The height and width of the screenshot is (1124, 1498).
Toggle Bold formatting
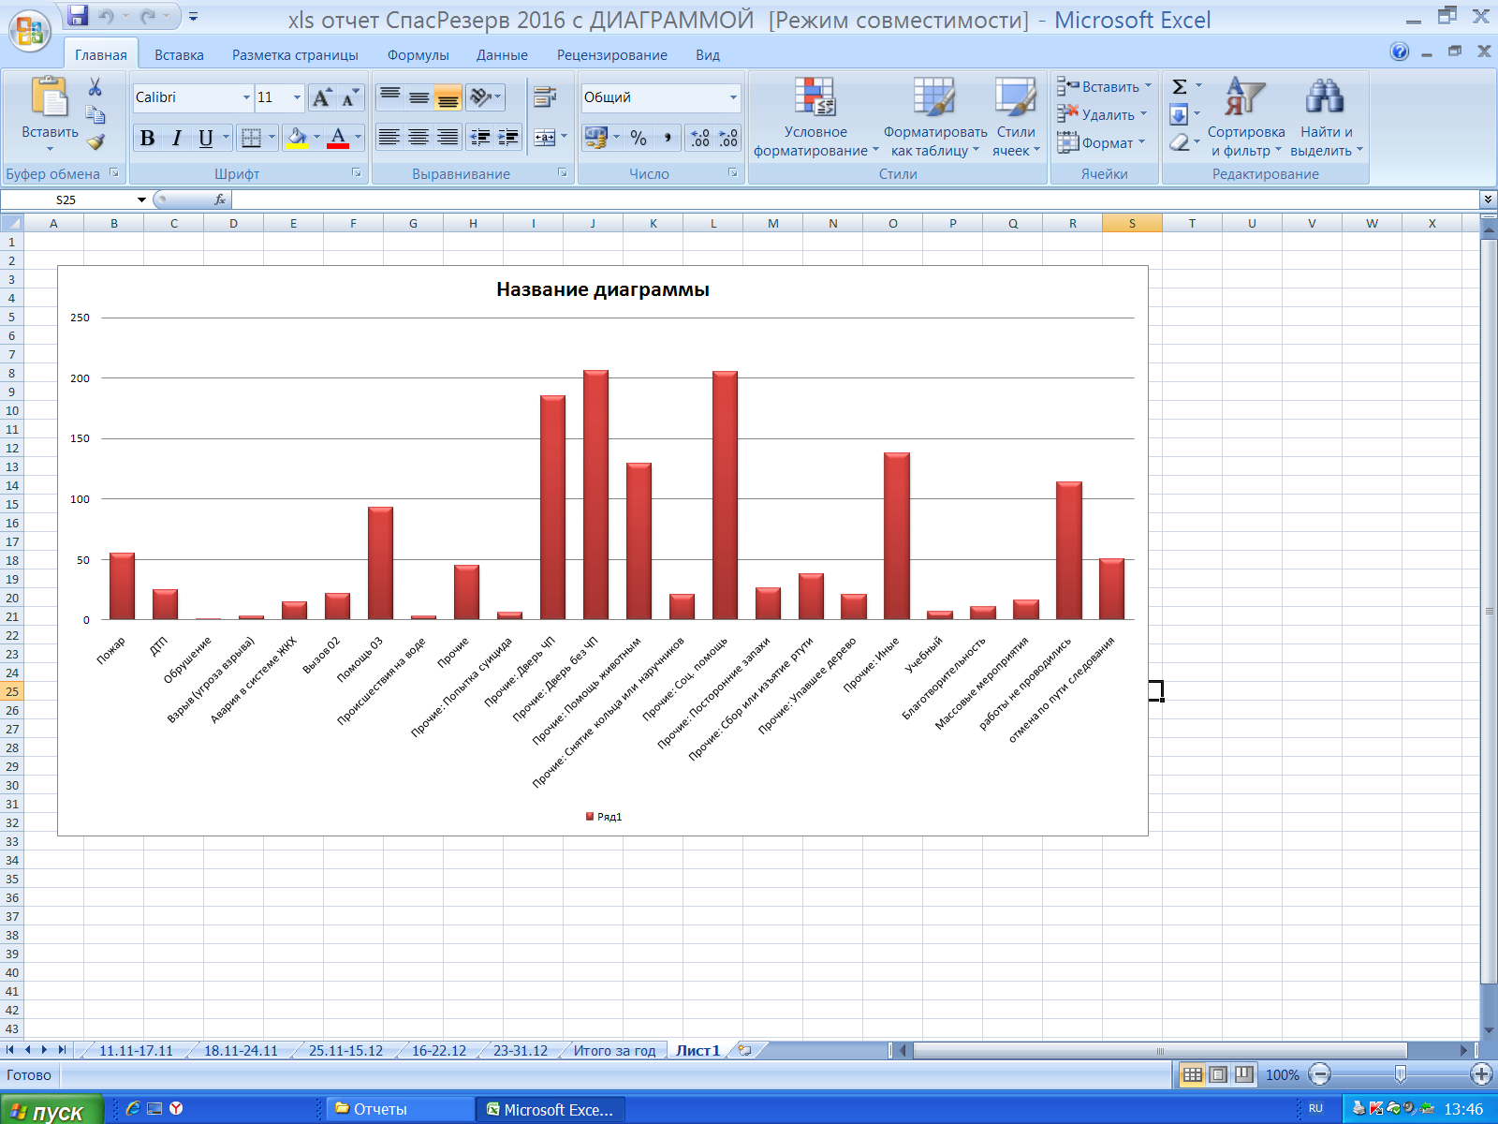click(x=147, y=138)
